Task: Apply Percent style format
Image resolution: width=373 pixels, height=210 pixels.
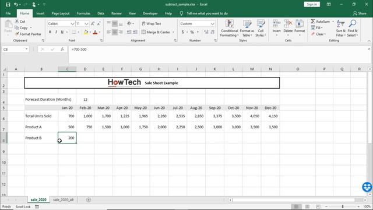Action: pyautogui.click(x=192, y=32)
